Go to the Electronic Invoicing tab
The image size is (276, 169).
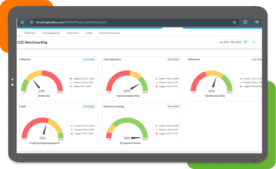point(110,33)
